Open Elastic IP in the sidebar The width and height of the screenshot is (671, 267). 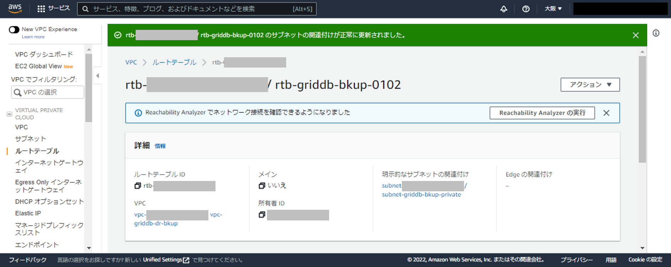pos(28,213)
